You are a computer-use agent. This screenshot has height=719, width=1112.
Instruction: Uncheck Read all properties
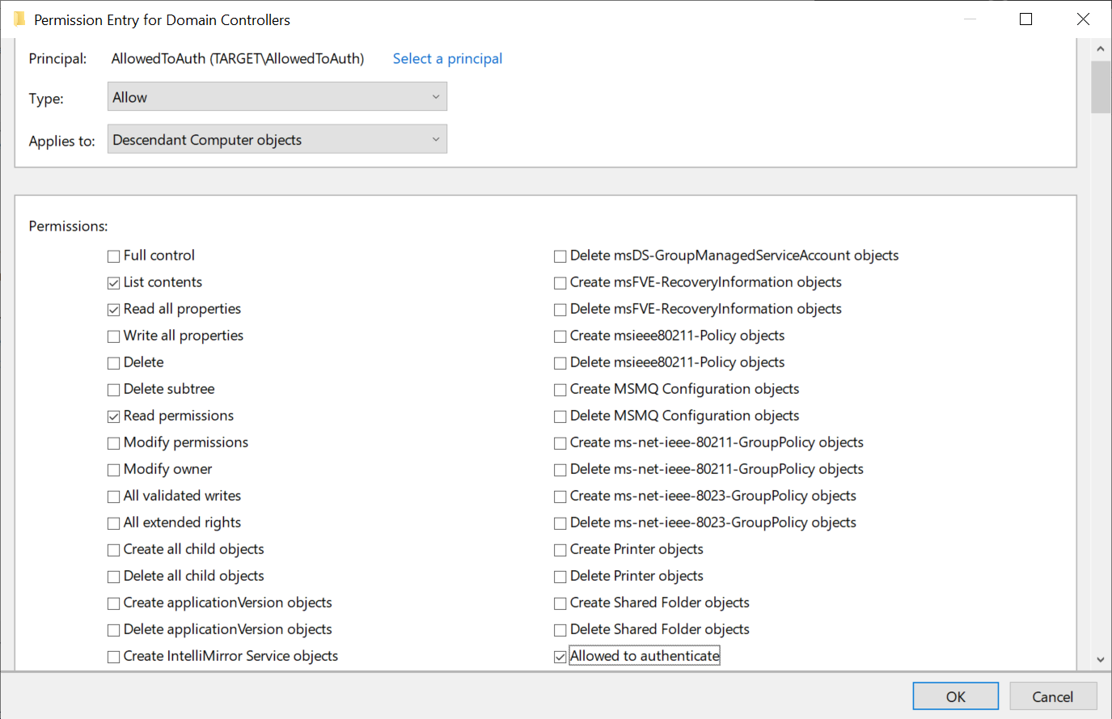point(114,310)
